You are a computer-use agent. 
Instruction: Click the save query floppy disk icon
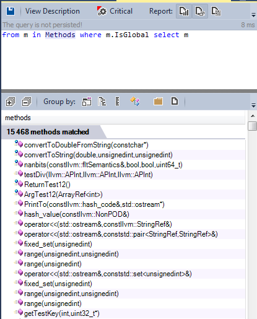click(11, 11)
